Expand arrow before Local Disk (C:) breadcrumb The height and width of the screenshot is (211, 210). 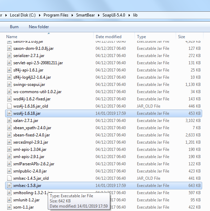6,15
